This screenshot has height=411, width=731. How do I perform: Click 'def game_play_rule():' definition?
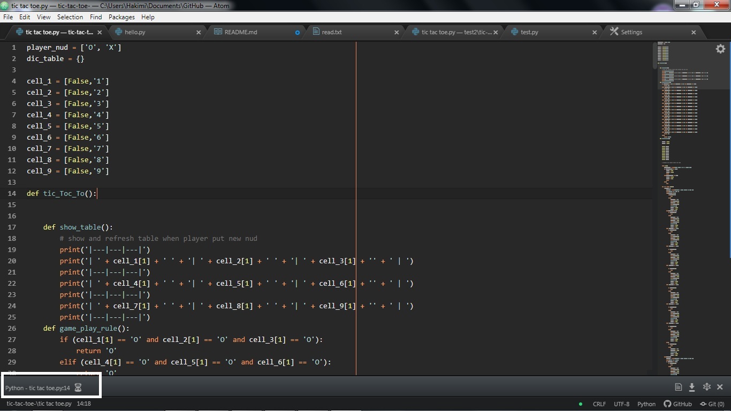86,329
